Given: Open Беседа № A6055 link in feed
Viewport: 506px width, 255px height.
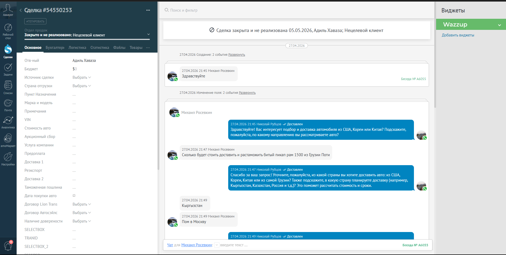Looking at the screenshot, I should click(413, 79).
